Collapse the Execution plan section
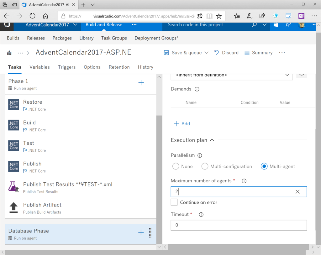This screenshot has height=255, width=321. pos(212,140)
